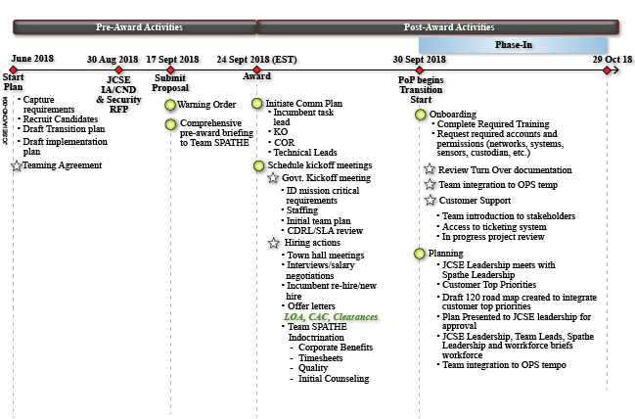Click the red diamond at 29 Oct 18

(606, 70)
